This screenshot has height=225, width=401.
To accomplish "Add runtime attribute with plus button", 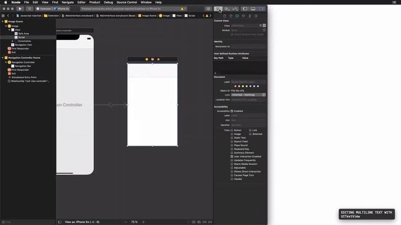I will coord(215,73).
